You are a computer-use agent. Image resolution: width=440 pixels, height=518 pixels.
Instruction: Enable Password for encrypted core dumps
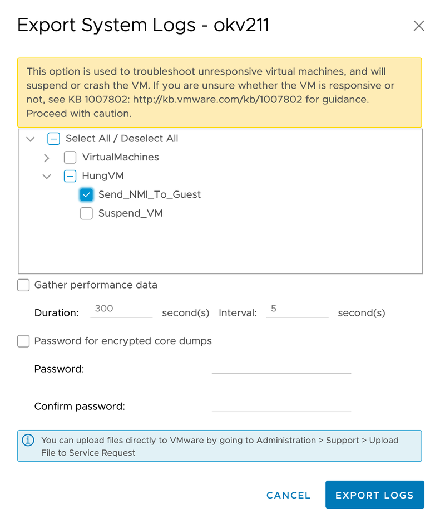(x=23, y=341)
